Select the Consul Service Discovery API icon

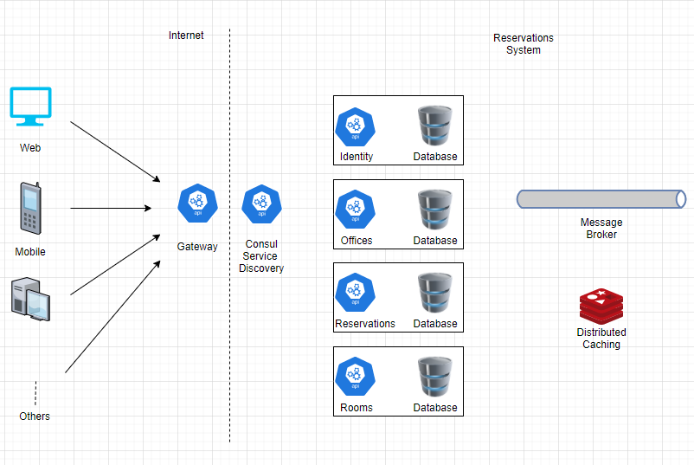(261, 204)
